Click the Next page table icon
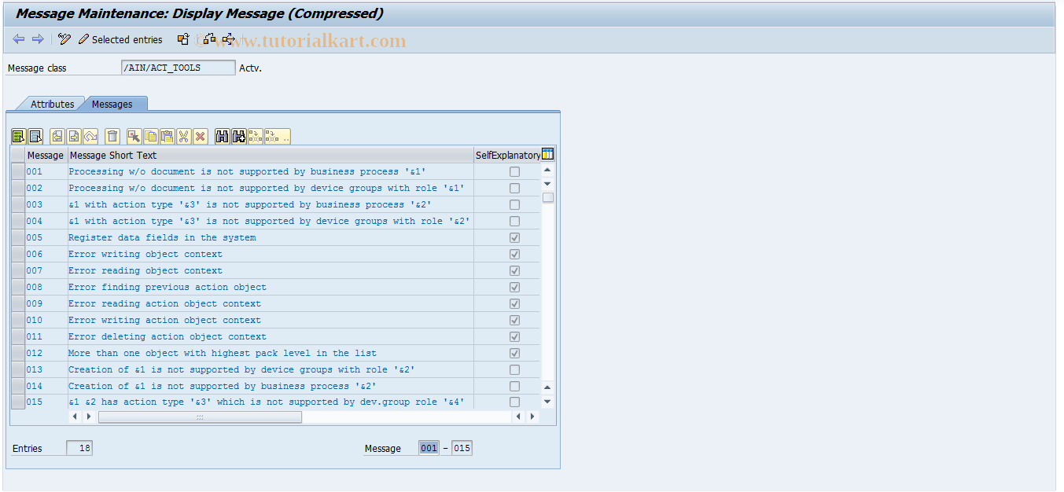The image size is (1064, 492). [74, 137]
